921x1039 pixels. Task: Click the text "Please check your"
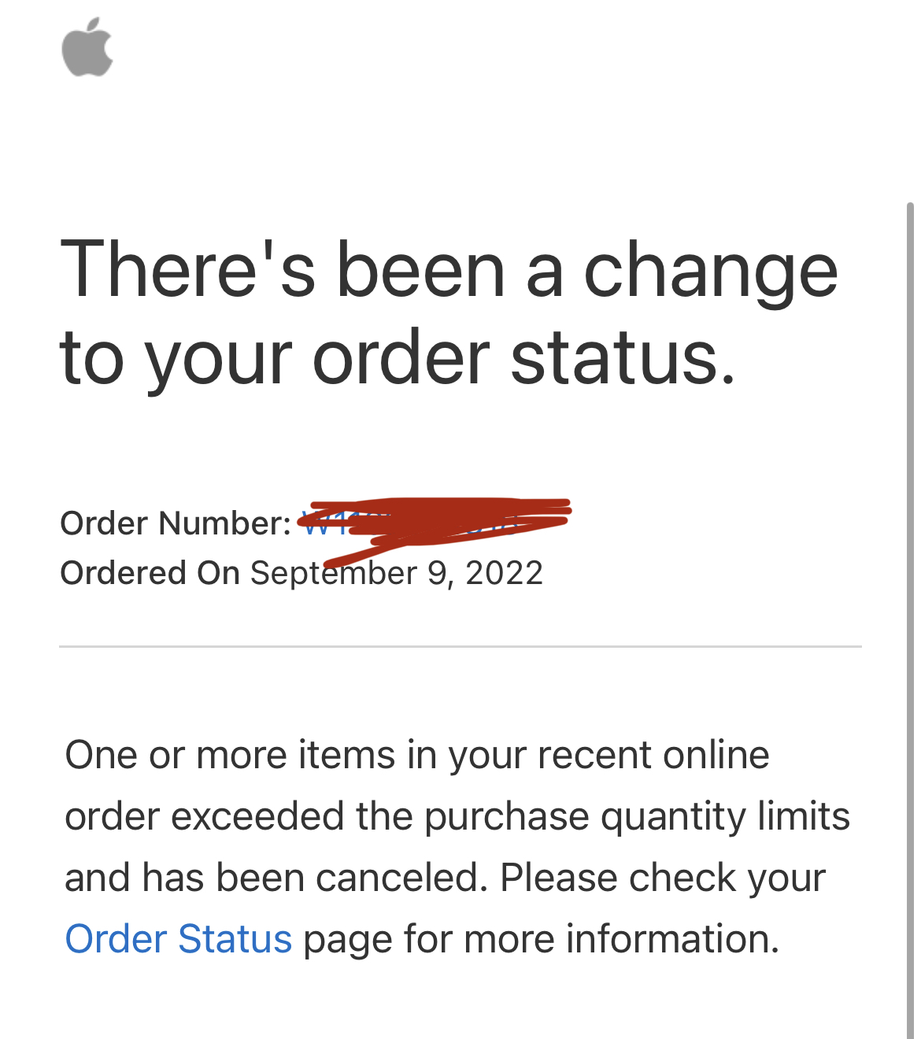(663, 877)
